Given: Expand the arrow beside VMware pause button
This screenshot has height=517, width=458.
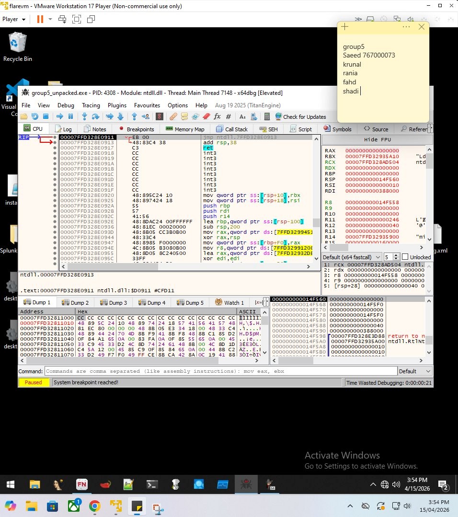Looking at the screenshot, I should point(50,19).
